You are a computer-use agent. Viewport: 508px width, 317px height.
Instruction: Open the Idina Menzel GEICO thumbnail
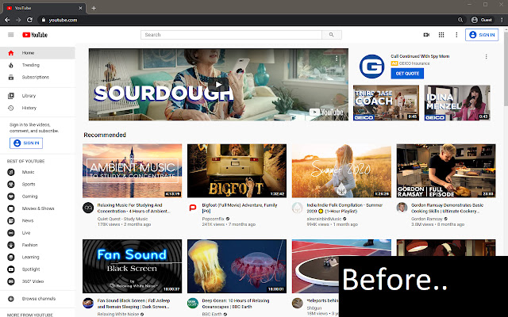pos(457,103)
